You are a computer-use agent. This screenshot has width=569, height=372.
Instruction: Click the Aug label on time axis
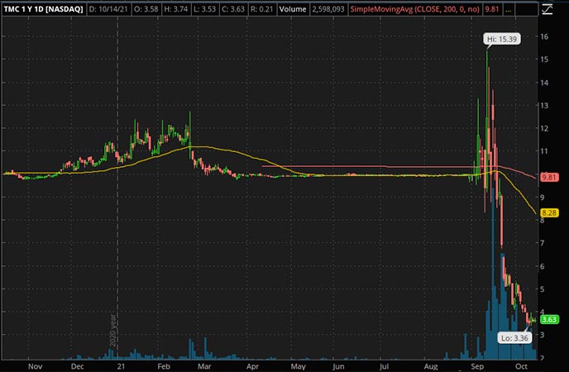click(431, 366)
